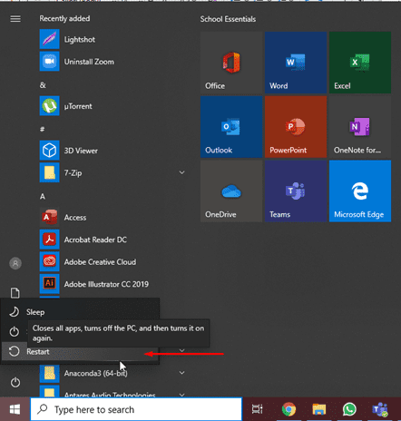The width and height of the screenshot is (401, 421).
Task: Click the 'A' alphabet section header
Action: (43, 197)
